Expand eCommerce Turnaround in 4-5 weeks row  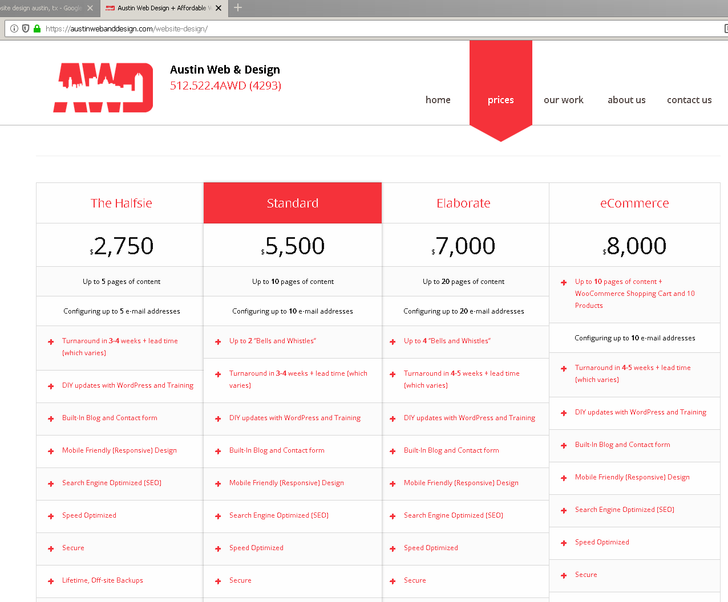pos(634,374)
